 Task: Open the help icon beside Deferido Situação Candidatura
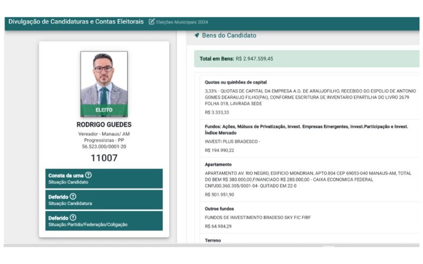pyautogui.click(x=73, y=196)
